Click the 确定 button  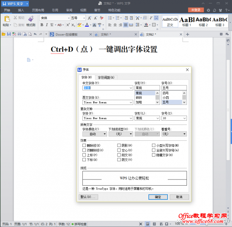[158, 197]
